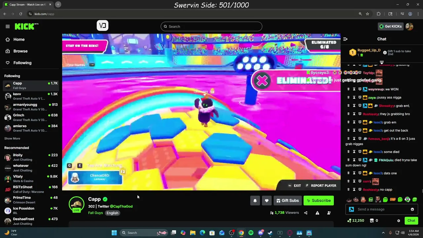Bookmark this page with the star
The height and width of the screenshot is (238, 423).
pos(367,14)
